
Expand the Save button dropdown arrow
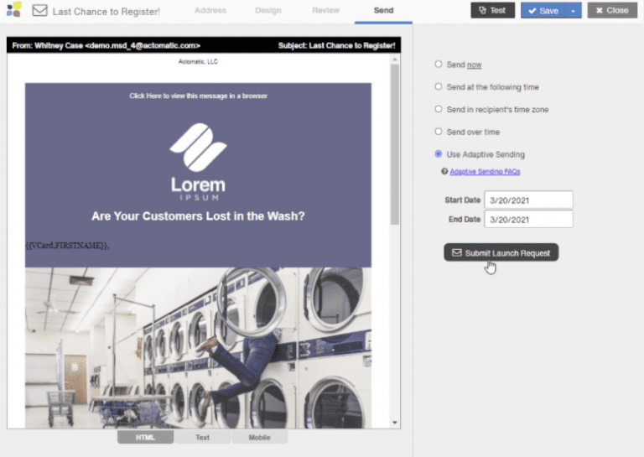click(x=574, y=11)
